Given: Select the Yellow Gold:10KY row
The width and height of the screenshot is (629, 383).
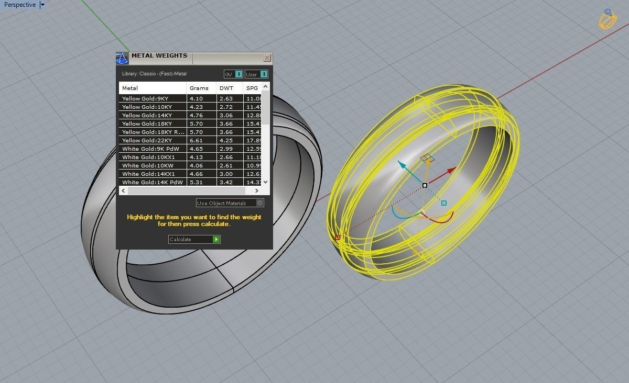Looking at the screenshot, I should tap(190, 107).
